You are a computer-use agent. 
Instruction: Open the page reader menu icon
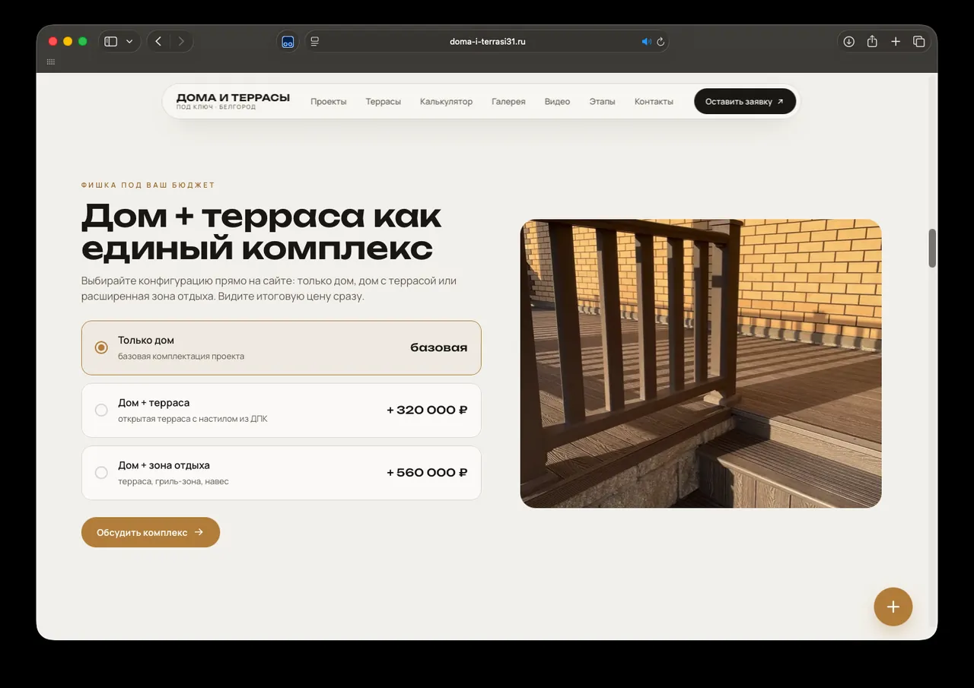pyautogui.click(x=315, y=42)
